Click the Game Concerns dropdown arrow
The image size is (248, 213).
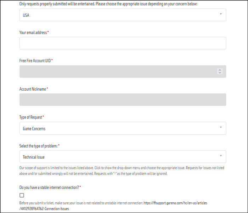(x=221, y=127)
